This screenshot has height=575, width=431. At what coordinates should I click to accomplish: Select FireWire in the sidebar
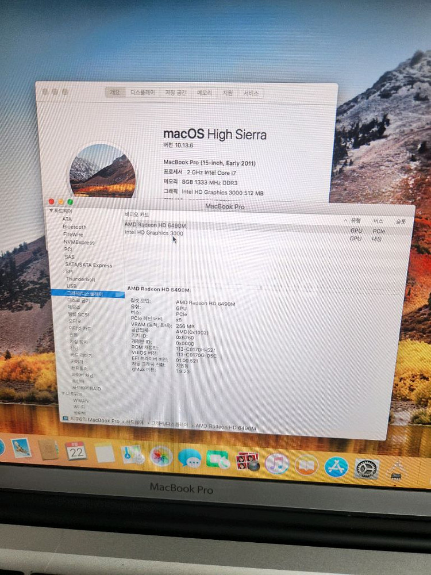(x=73, y=235)
